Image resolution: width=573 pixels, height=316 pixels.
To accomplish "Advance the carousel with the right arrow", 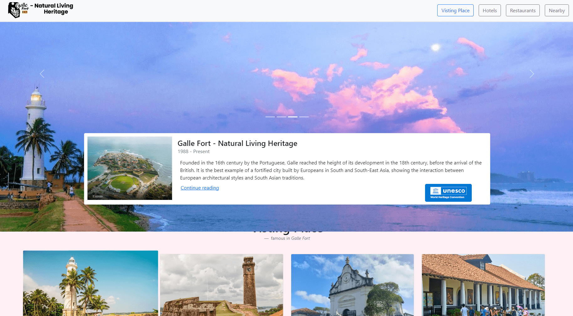I will (532, 74).
